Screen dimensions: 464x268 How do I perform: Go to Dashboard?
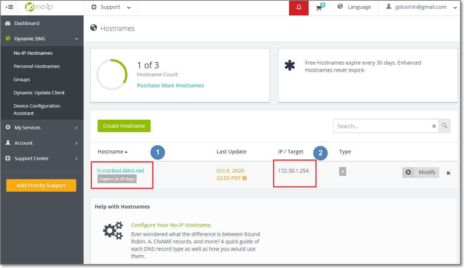point(27,23)
